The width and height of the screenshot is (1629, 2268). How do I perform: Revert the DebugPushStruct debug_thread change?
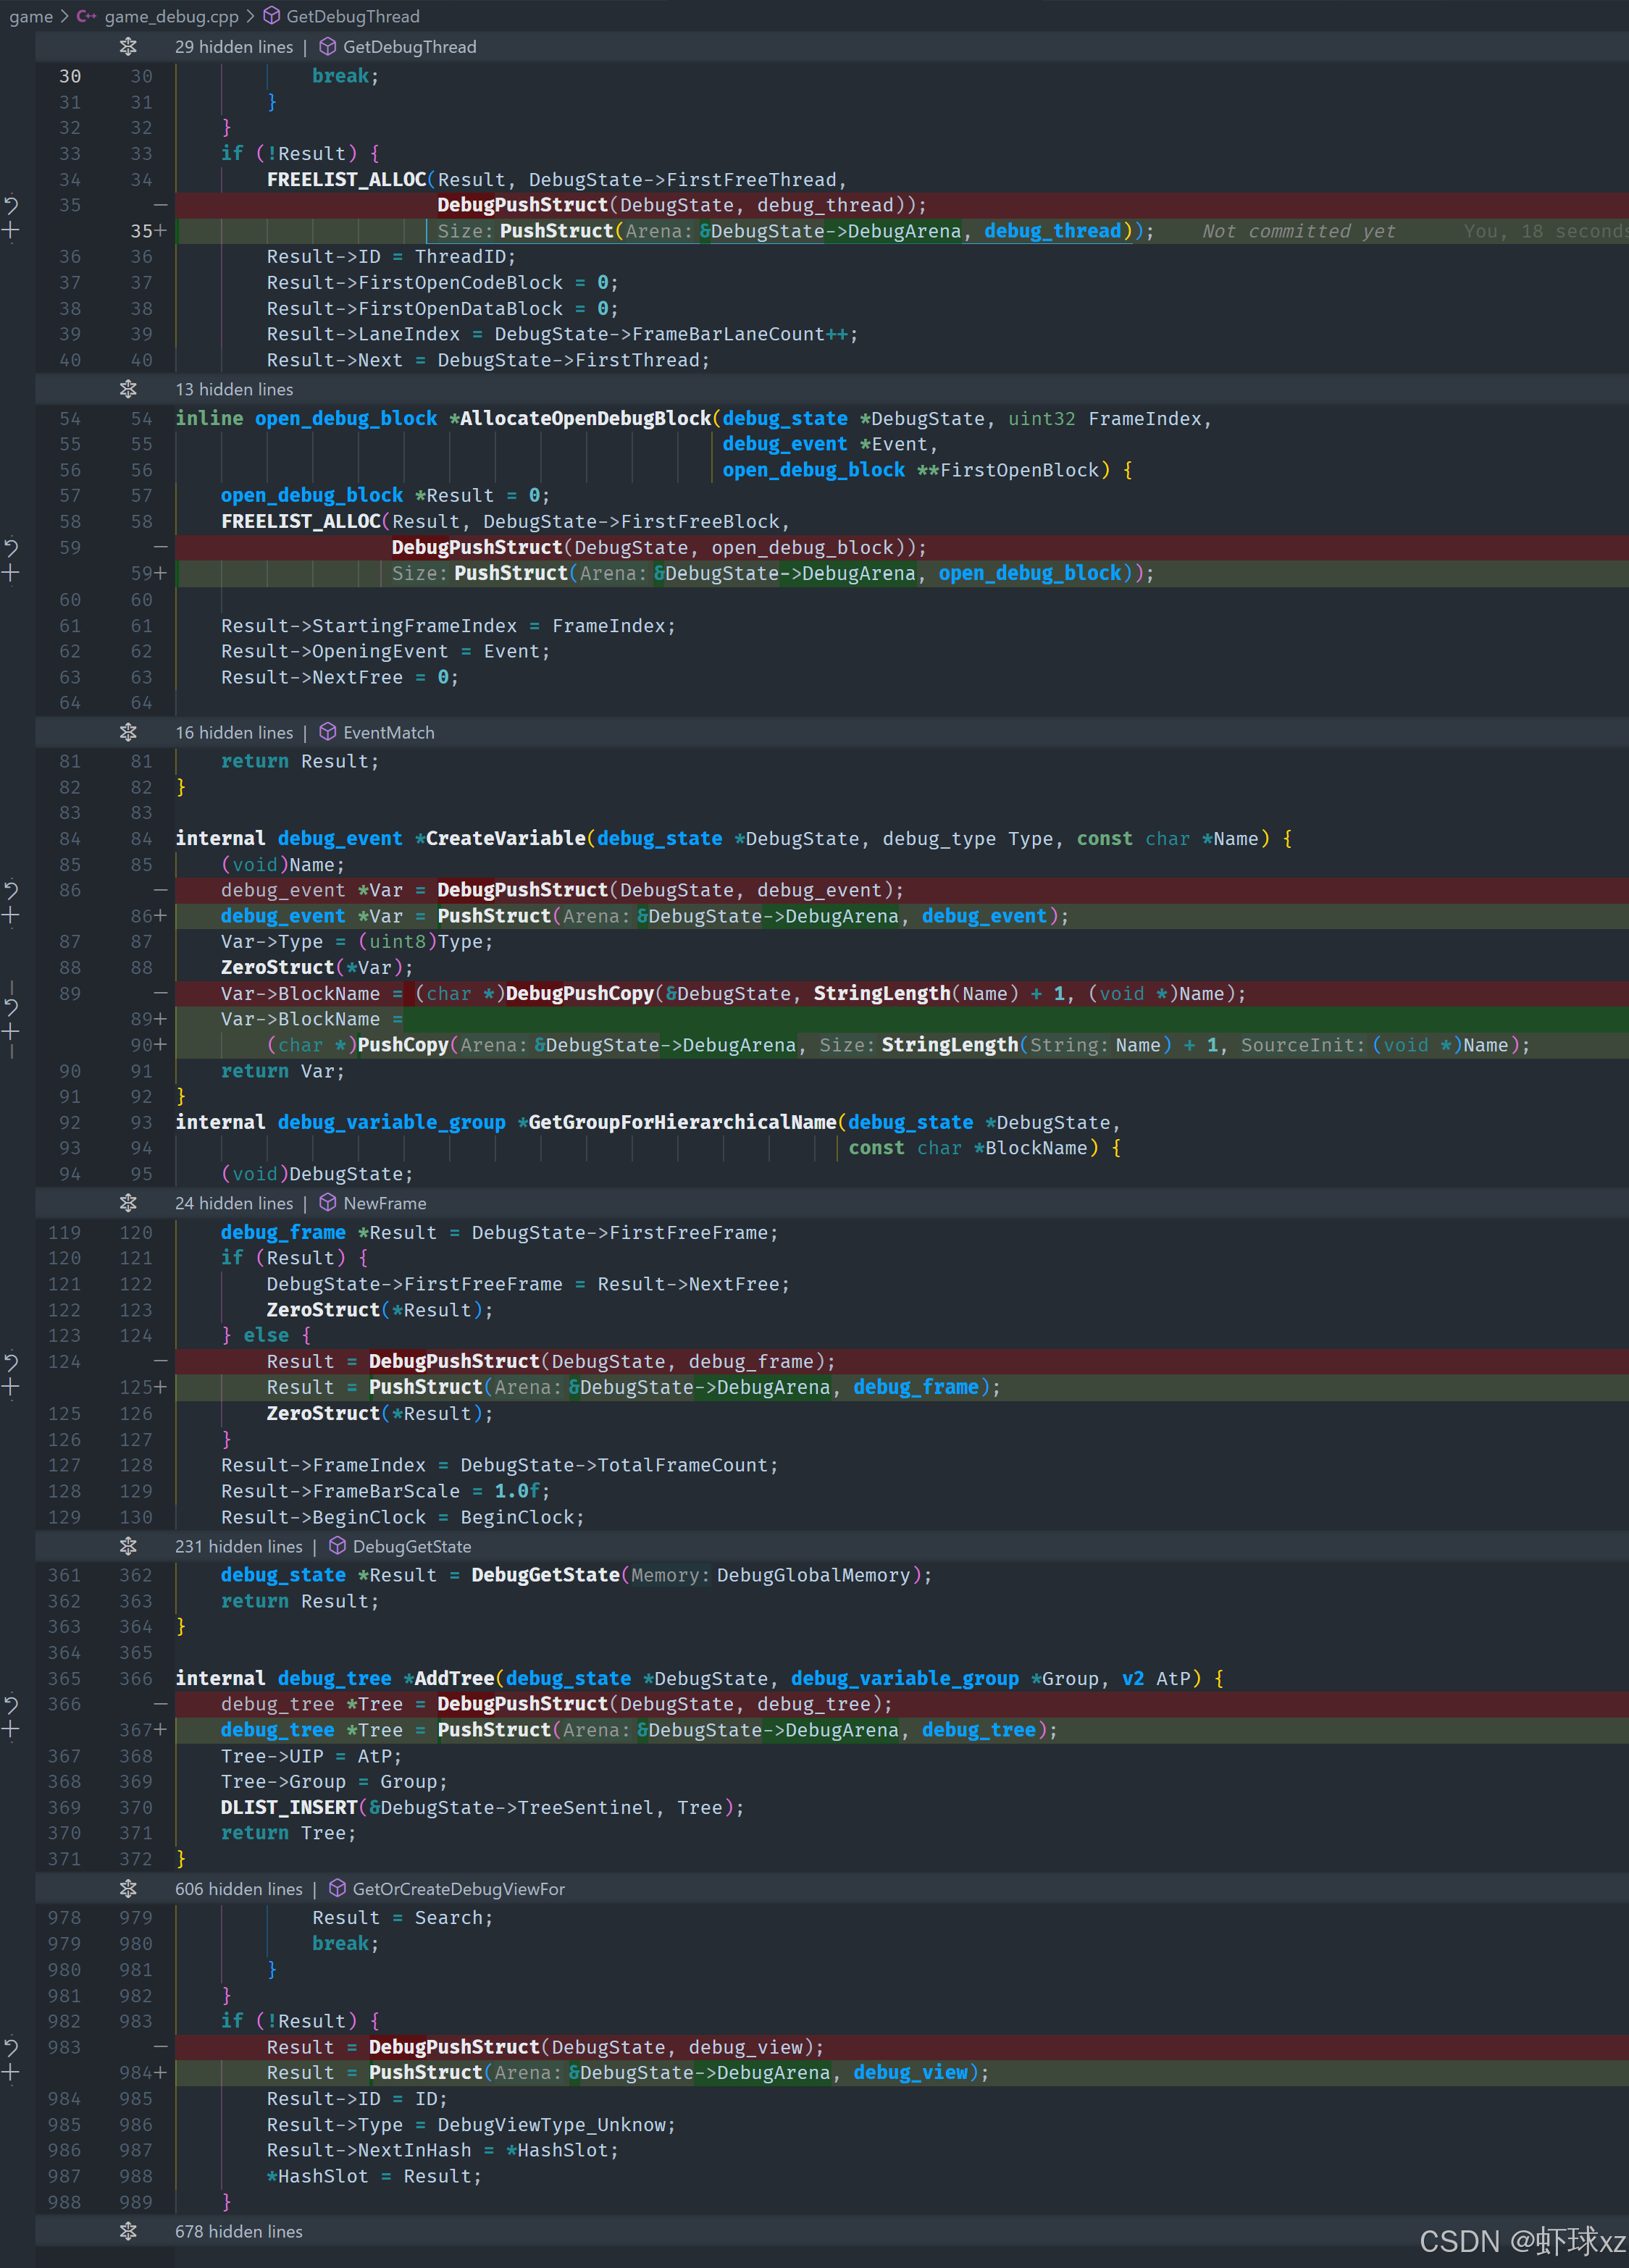coord(11,205)
